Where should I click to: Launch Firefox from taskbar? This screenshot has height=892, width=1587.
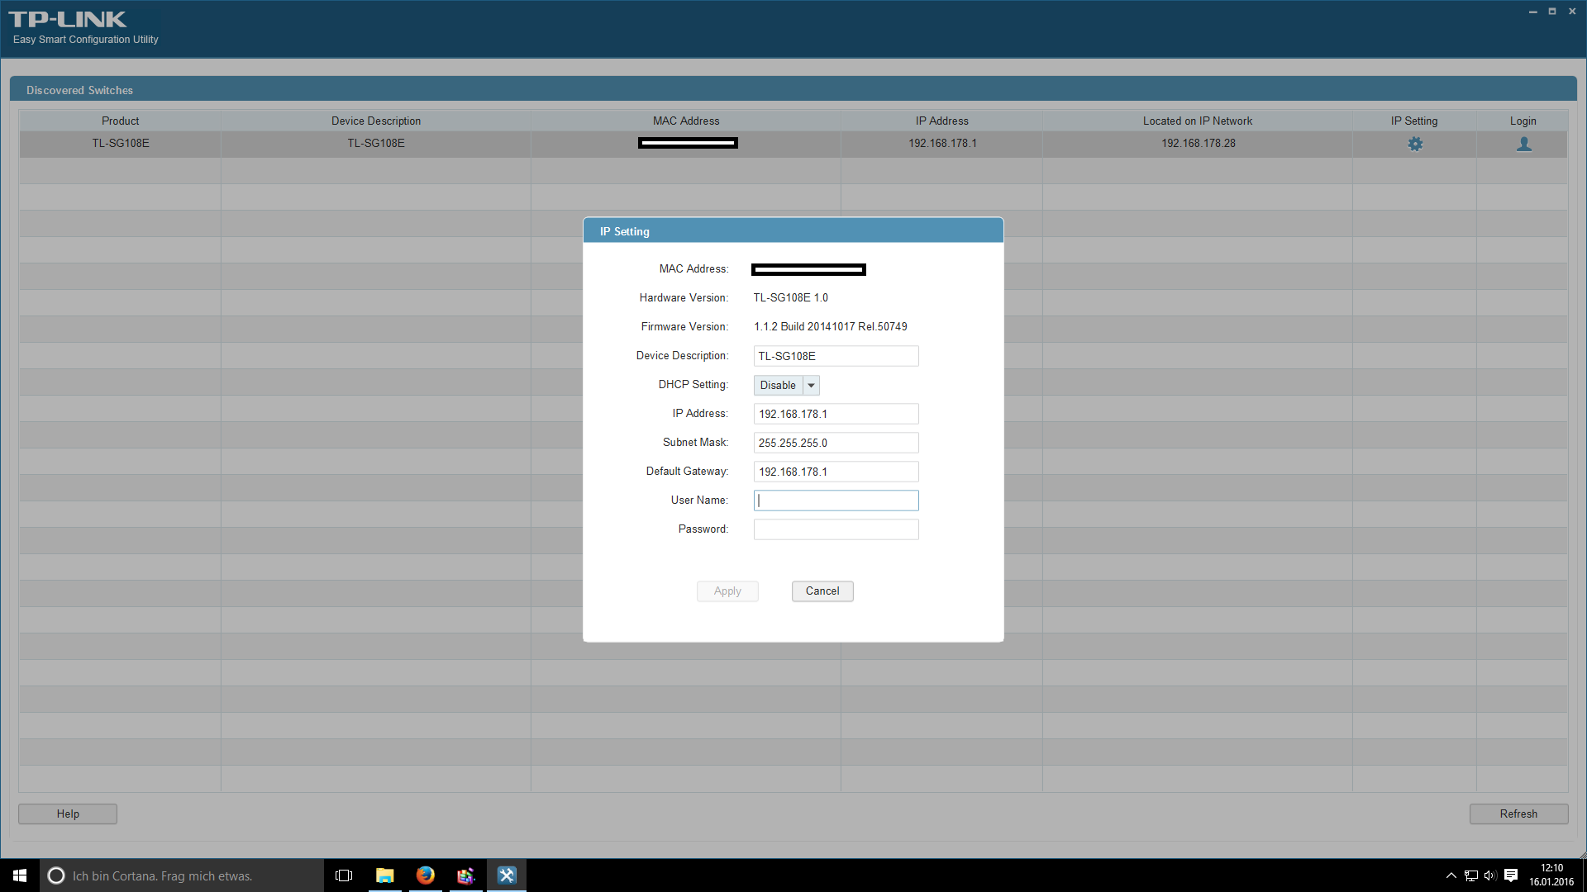pos(426,875)
